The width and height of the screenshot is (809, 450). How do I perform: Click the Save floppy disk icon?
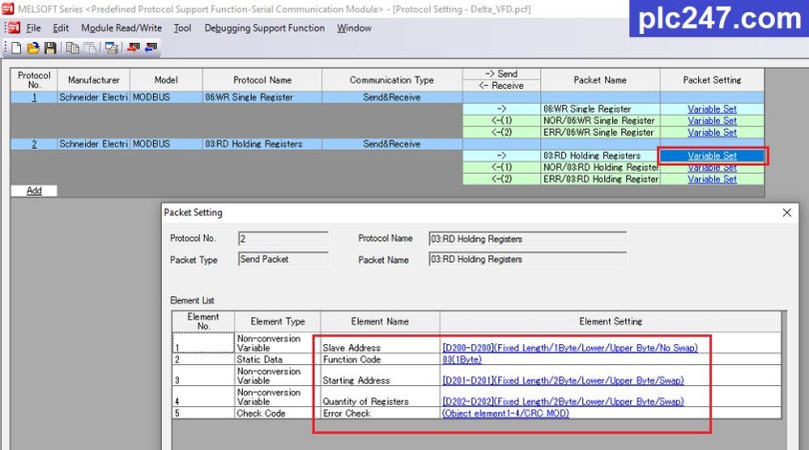click(x=48, y=47)
